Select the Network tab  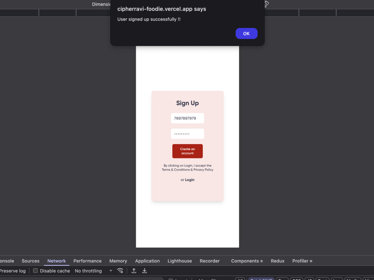pyautogui.click(x=56, y=261)
